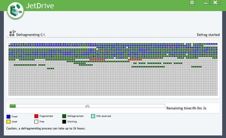Click the JetDrive title text
Screen dimensions: 226x138
(x=40, y=6)
